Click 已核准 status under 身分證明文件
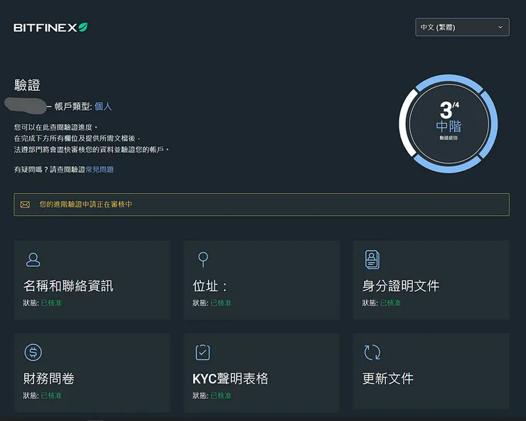This screenshot has width=526, height=421. (390, 302)
